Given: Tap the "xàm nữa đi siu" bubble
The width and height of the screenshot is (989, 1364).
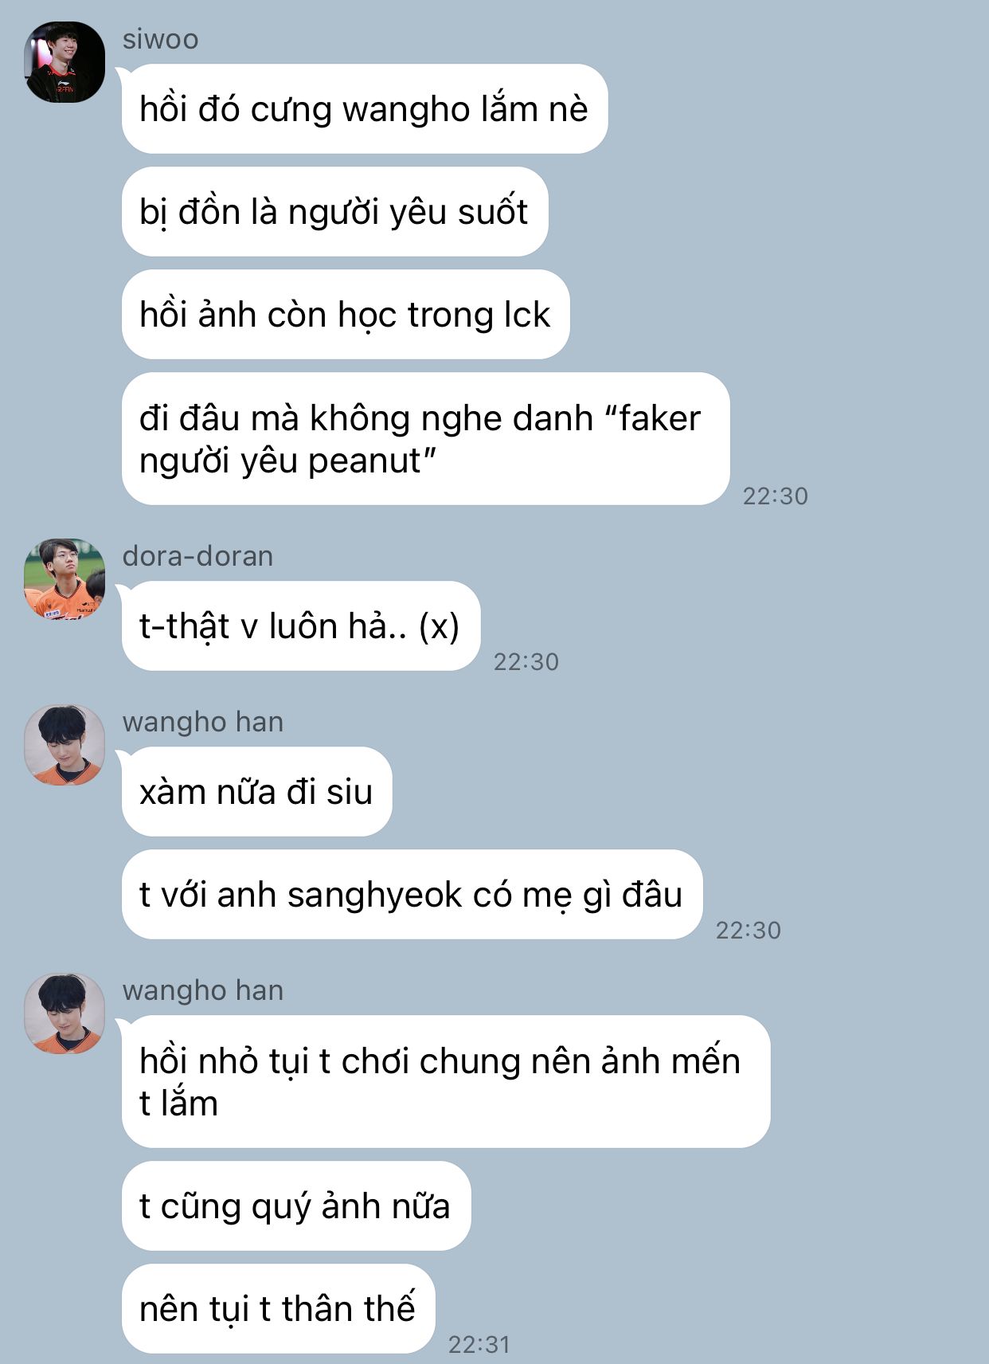Looking at the screenshot, I should pyautogui.click(x=257, y=791).
